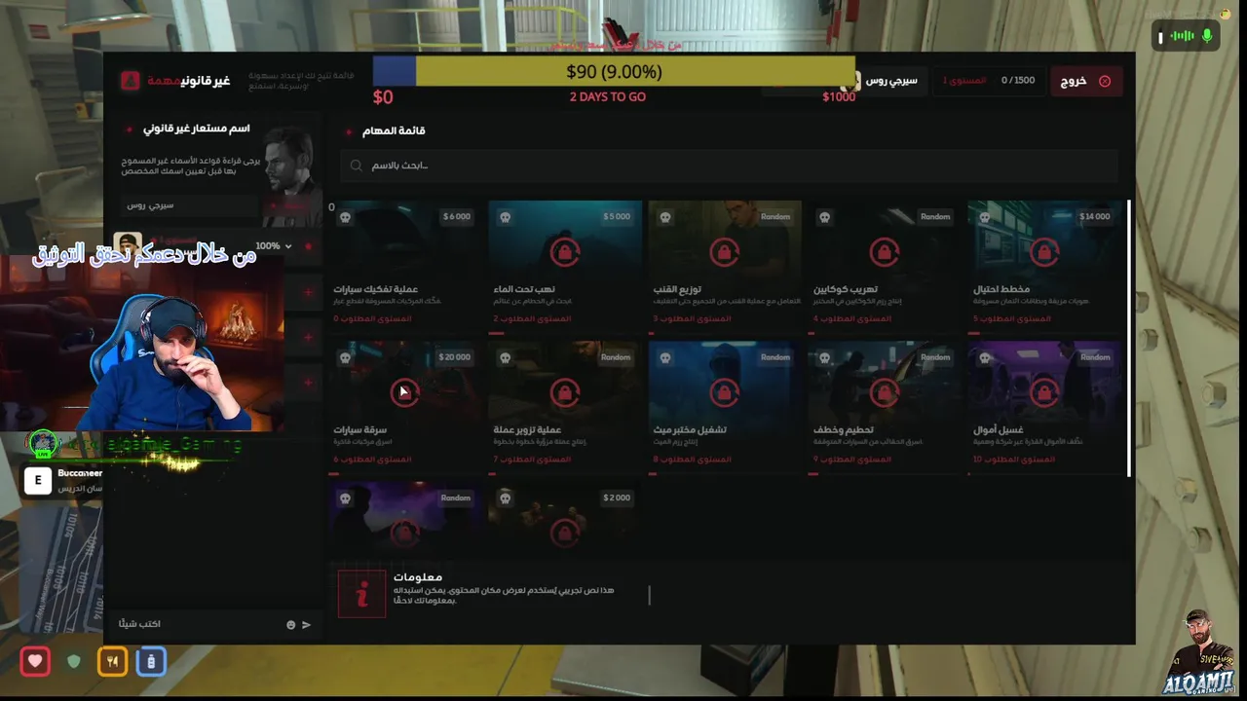Click the heart health HUD icon
1247x701 pixels.
coord(35,661)
